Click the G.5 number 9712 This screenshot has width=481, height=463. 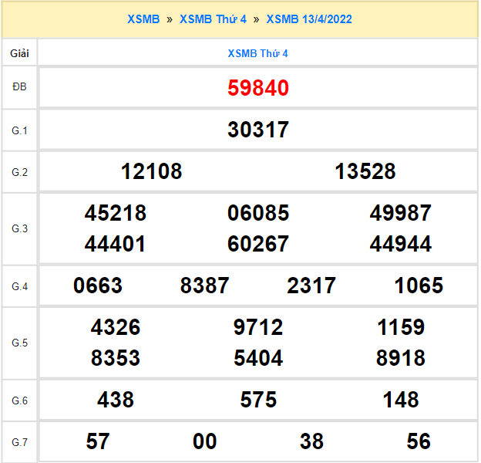(257, 327)
